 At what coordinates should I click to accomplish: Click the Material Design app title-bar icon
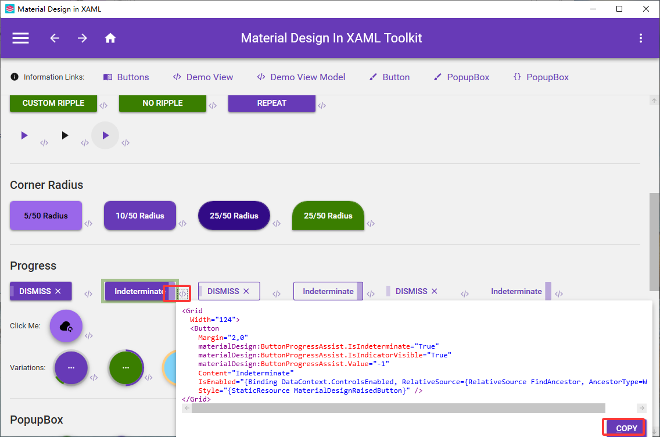click(10, 9)
